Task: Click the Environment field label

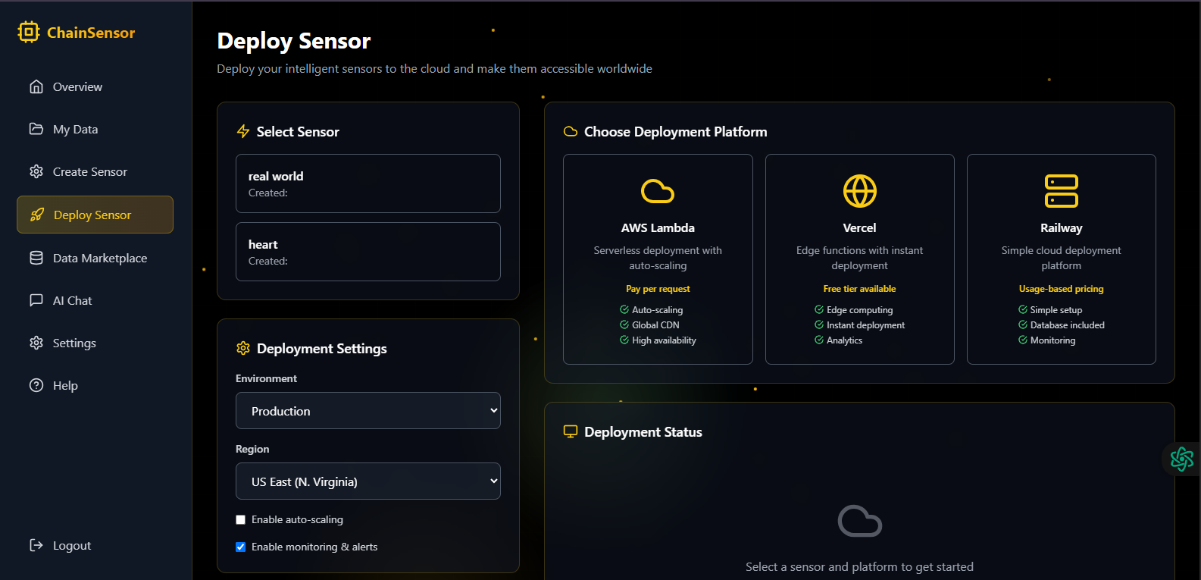Action: point(266,378)
